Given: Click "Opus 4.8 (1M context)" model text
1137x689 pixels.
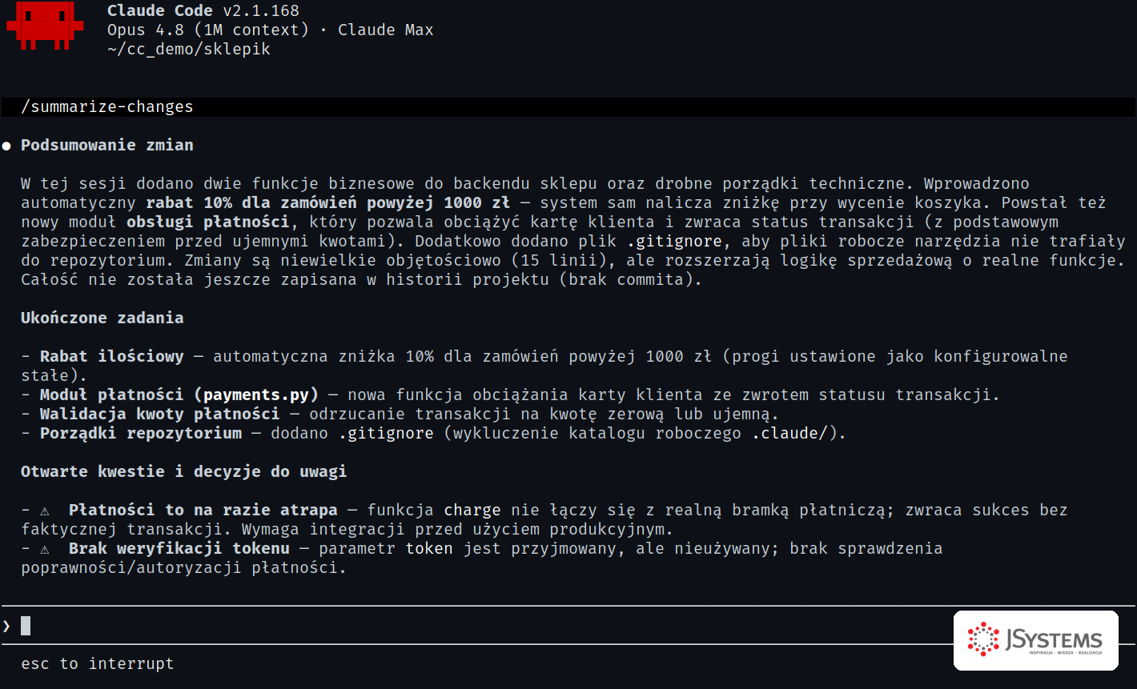Looking at the screenshot, I should [x=208, y=30].
